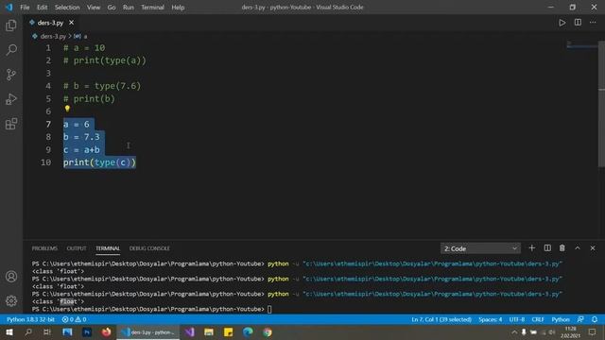Change indentation via 'Spaces: 4'
605x340 pixels.
pyautogui.click(x=491, y=319)
